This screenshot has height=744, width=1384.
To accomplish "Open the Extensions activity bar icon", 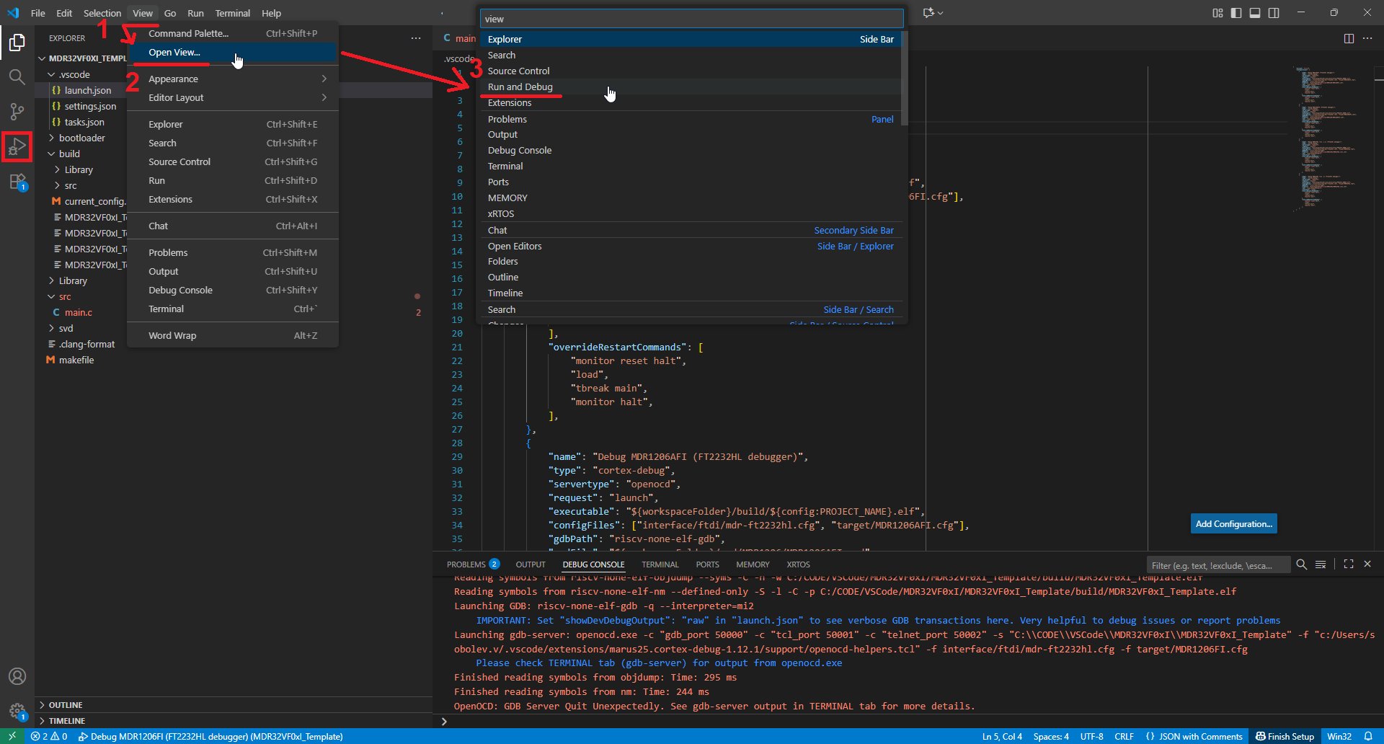I will [17, 182].
